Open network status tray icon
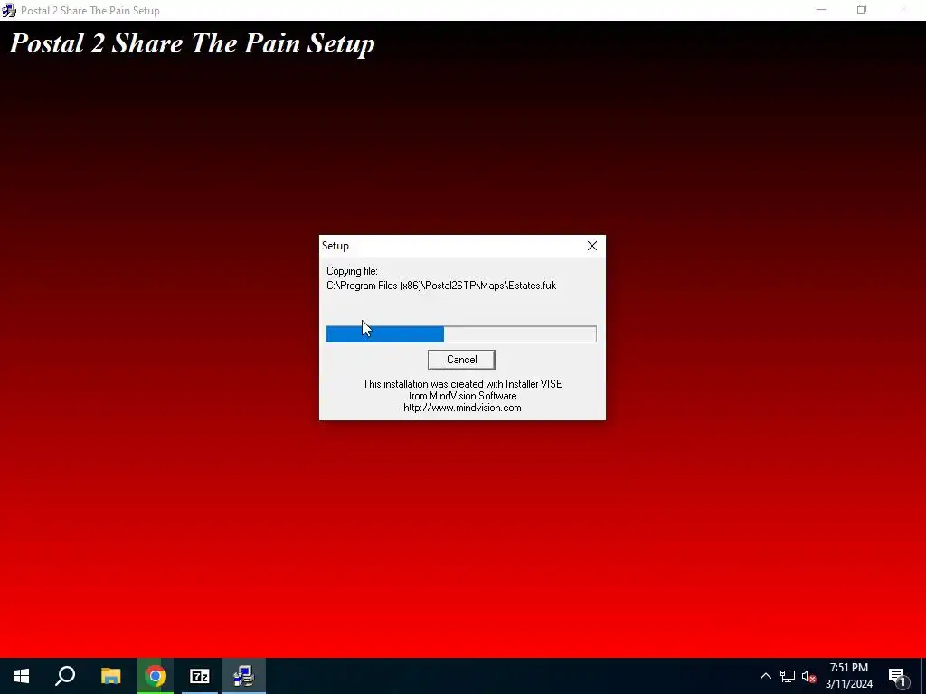Viewport: 926px width, 694px height. 788,676
